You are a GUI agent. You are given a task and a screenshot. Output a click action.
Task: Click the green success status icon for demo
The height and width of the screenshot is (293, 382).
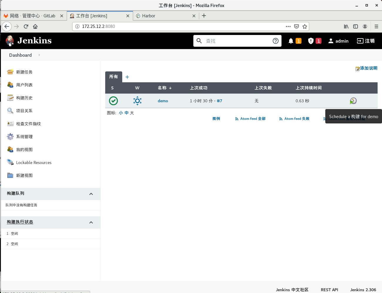[x=113, y=101]
